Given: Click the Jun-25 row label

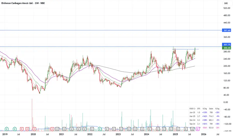Looking at the screenshot, I should 192,113.
